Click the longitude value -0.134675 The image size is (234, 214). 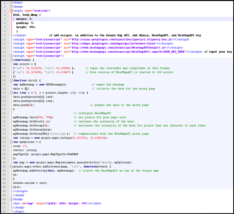pyautogui.click(x=63, y=72)
